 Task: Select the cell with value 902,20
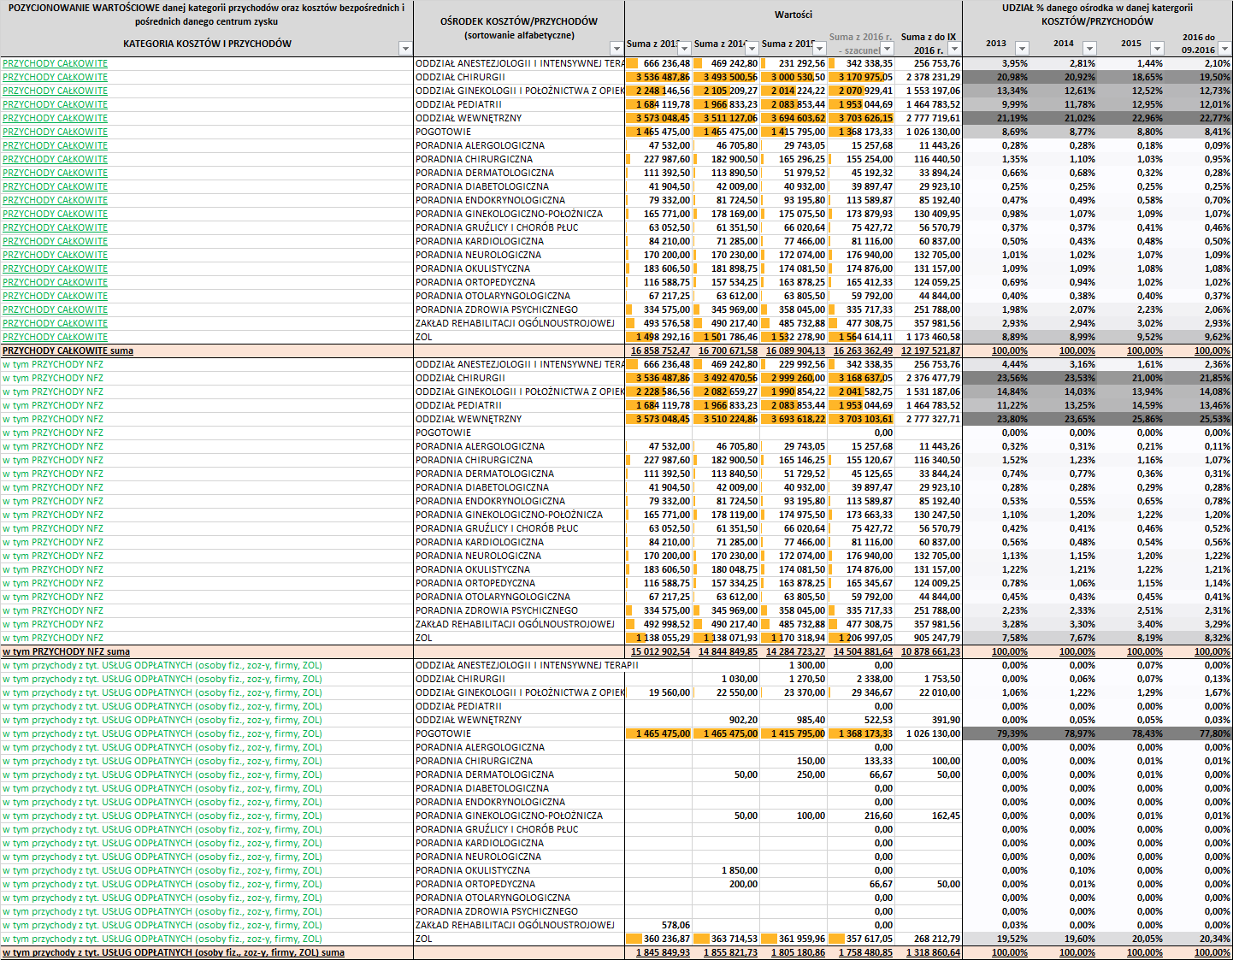pos(726,720)
